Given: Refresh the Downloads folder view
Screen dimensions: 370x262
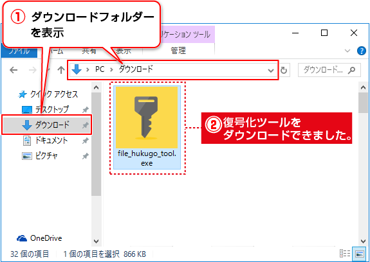Looking at the screenshot, I should point(284,70).
